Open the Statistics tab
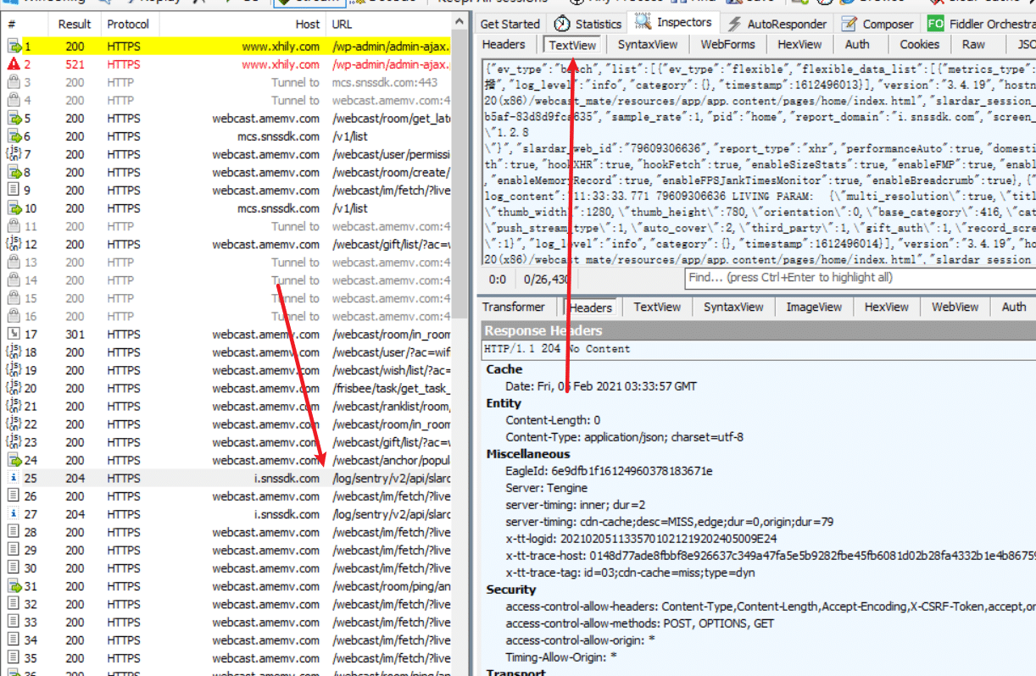 588,24
